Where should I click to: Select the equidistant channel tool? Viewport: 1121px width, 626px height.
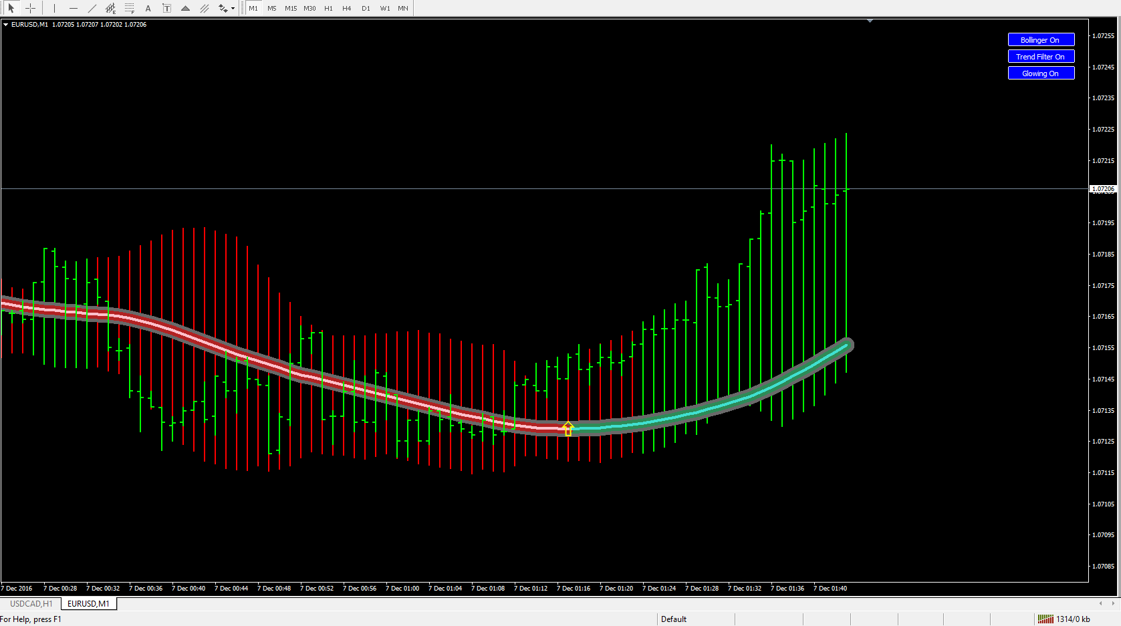[x=110, y=8]
